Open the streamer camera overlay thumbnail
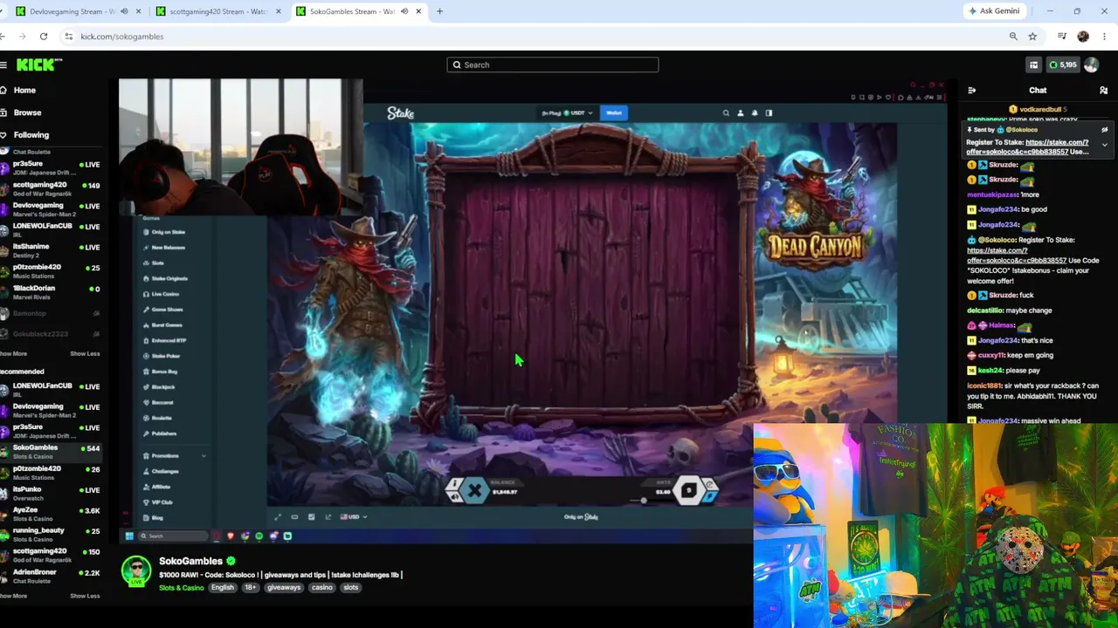The width and height of the screenshot is (1118, 628). point(240,147)
